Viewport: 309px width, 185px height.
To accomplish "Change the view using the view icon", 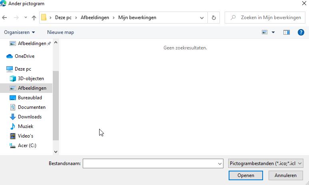I will point(265,32).
